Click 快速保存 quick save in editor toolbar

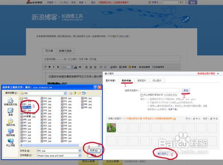tap(158, 67)
